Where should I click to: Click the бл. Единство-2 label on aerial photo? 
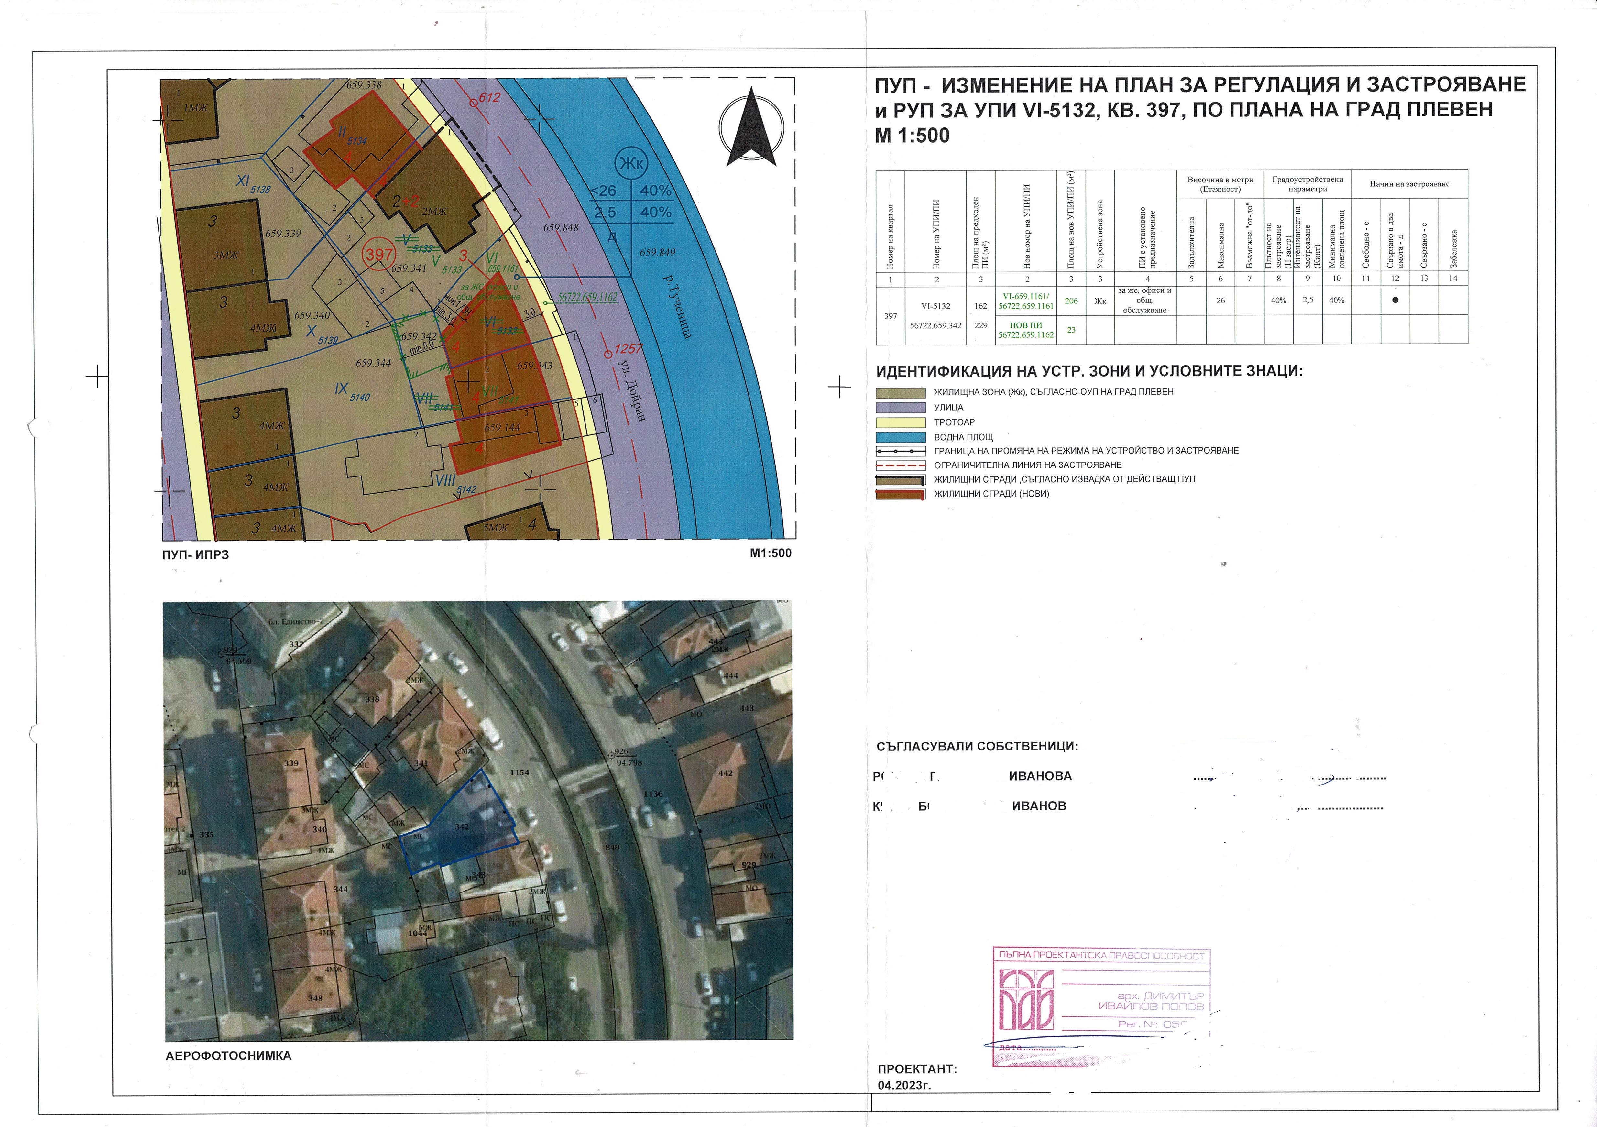tap(296, 621)
